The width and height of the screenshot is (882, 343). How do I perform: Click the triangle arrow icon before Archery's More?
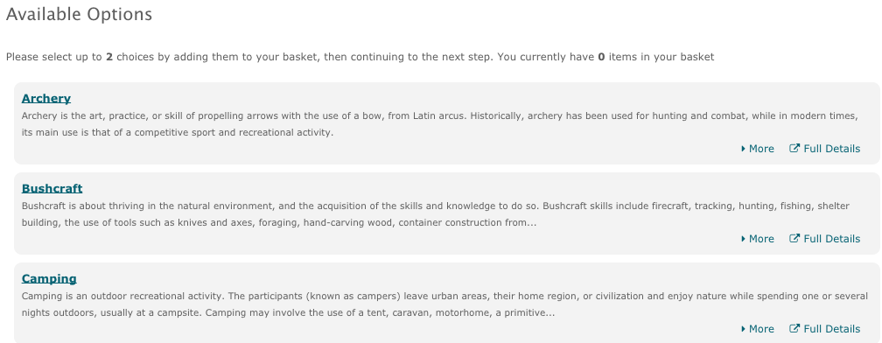pyautogui.click(x=743, y=149)
